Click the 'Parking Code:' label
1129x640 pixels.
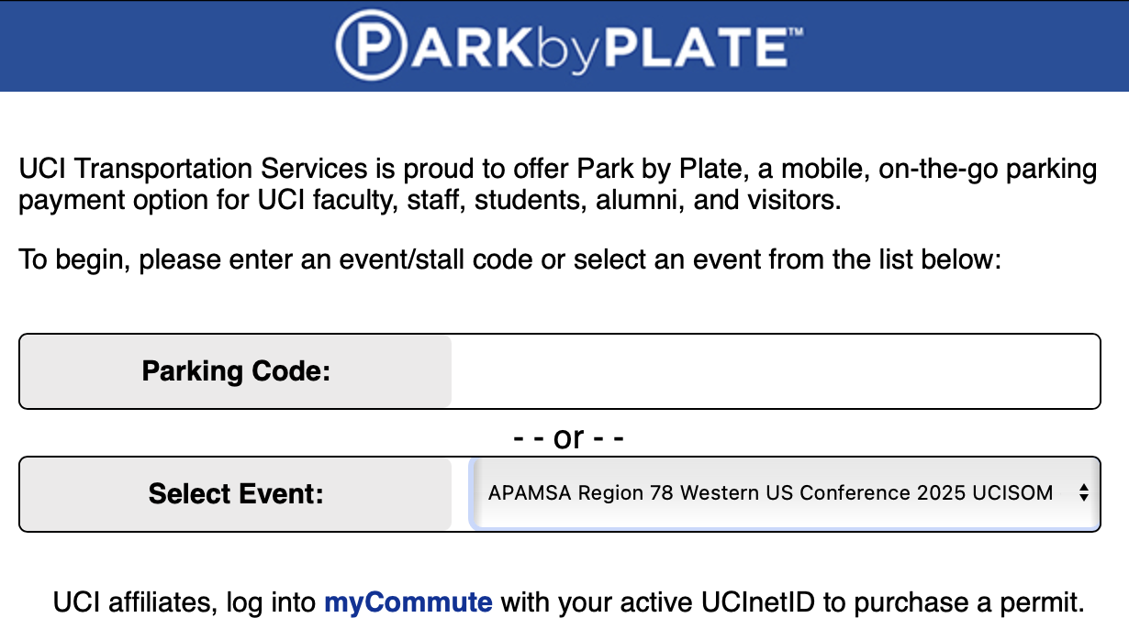click(236, 371)
